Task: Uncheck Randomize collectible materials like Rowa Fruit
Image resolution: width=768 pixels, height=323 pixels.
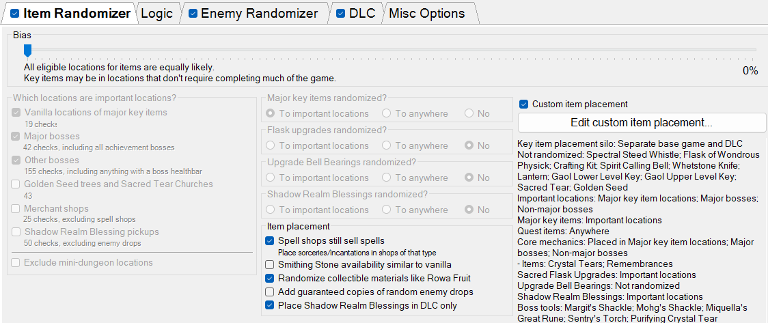Action: pos(270,279)
